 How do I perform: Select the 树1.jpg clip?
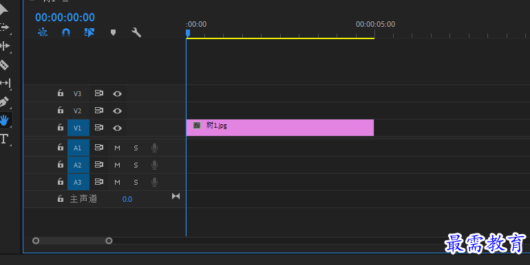pos(280,128)
